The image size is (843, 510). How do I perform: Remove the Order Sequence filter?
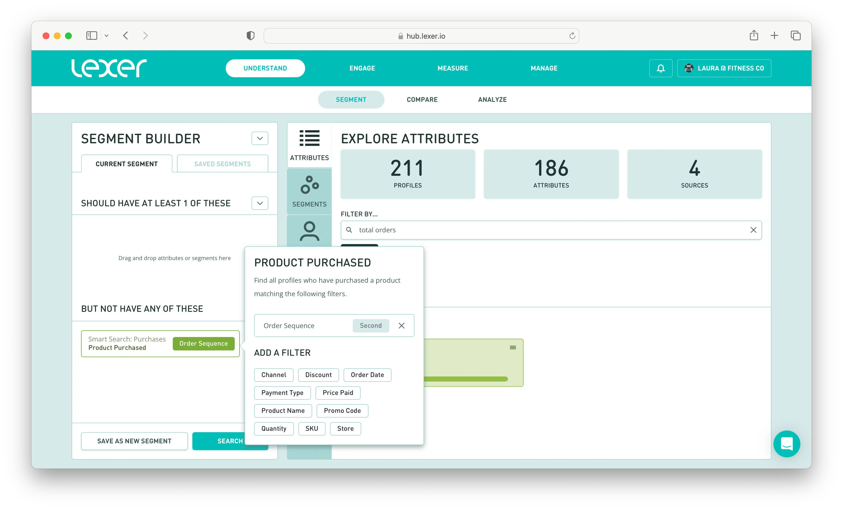(401, 326)
